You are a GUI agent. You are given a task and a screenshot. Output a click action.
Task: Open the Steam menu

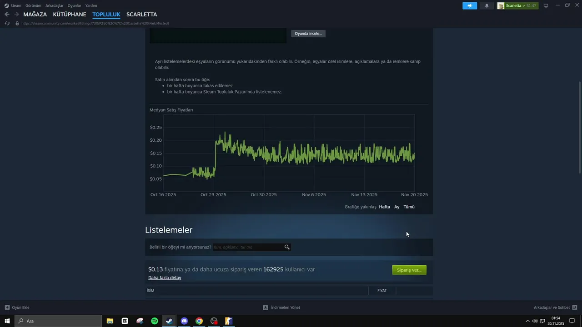tap(16, 6)
